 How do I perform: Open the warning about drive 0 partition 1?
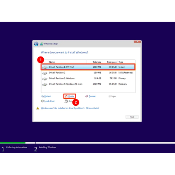point(70,108)
